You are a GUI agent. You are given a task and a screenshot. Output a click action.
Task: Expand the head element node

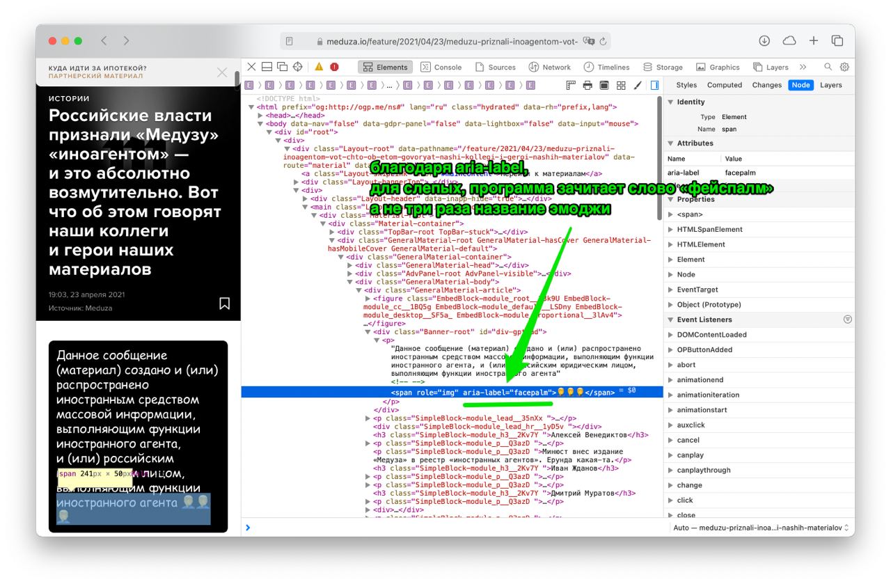260,116
